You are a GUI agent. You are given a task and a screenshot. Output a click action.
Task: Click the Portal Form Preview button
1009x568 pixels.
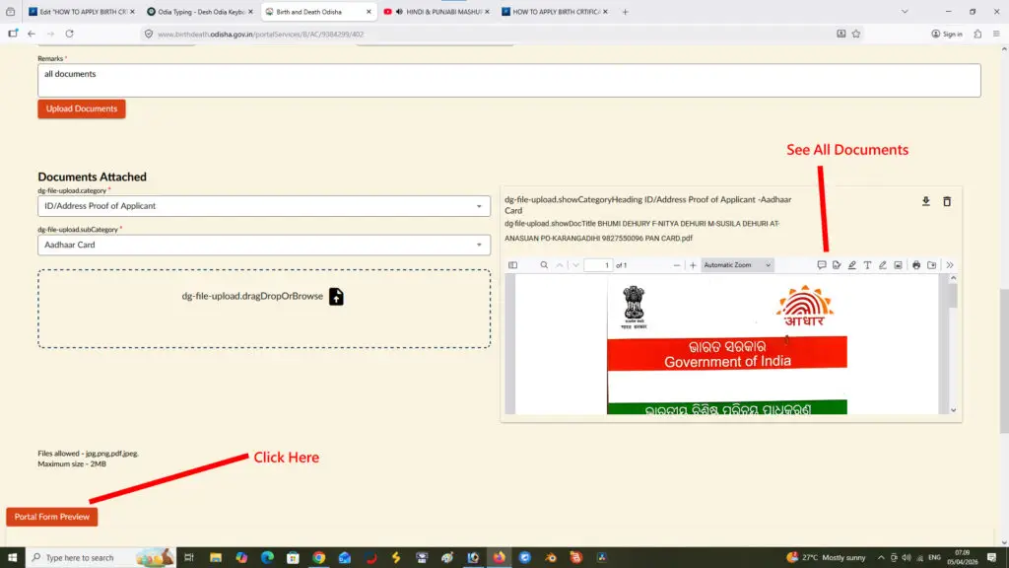pyautogui.click(x=51, y=517)
